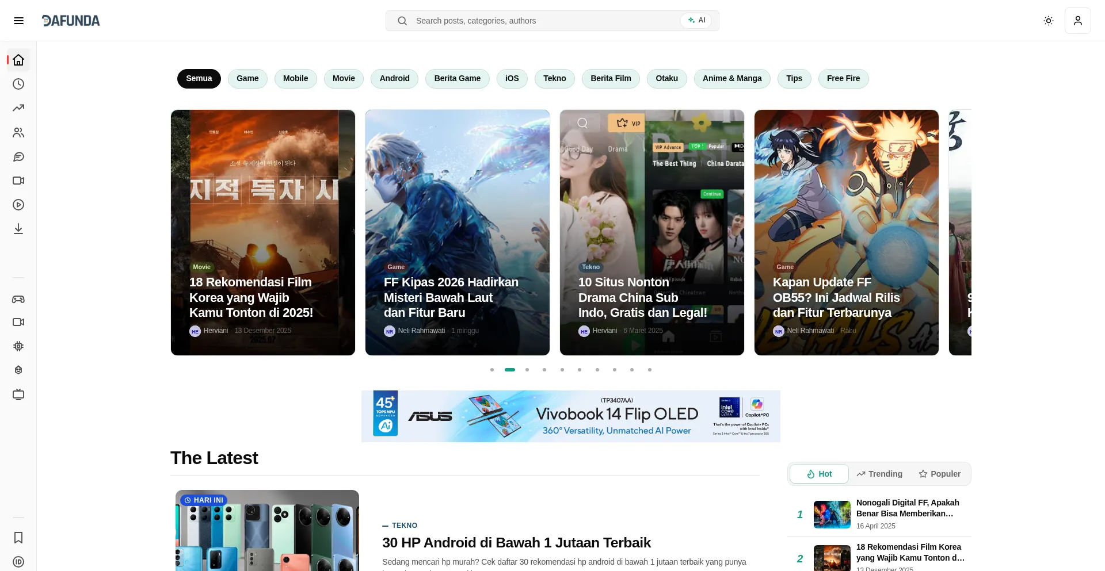Click the magnifier icon in the search bar
Image resolution: width=1105 pixels, height=571 pixels.
coord(402,21)
